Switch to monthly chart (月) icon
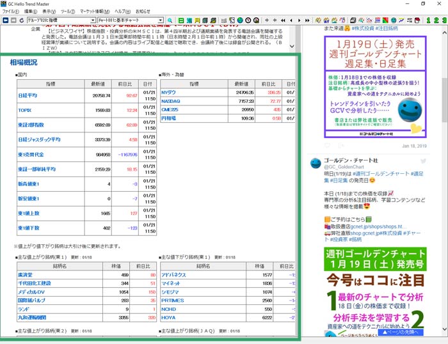Screen dimensions: 448x344 point(197,20)
